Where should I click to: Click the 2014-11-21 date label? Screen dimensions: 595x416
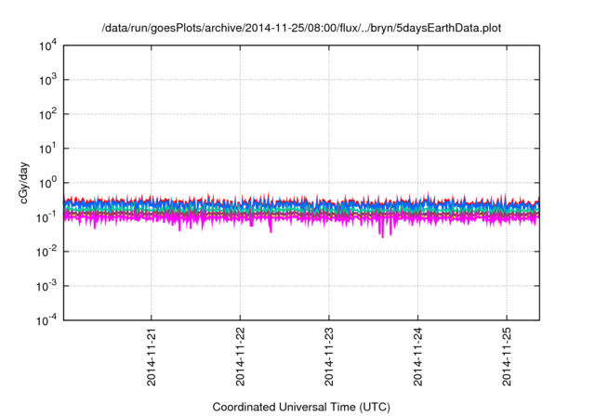(x=152, y=357)
